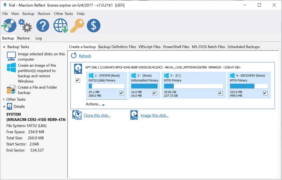Image resolution: width=282 pixels, height=180 pixels.
Task: Click the Windows flag on RECOVERY partition
Action: 232,76
